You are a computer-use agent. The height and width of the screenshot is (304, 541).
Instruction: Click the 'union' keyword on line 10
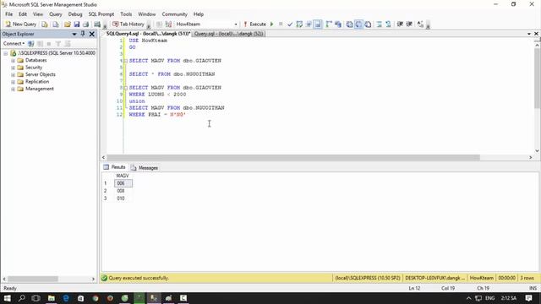tap(137, 101)
